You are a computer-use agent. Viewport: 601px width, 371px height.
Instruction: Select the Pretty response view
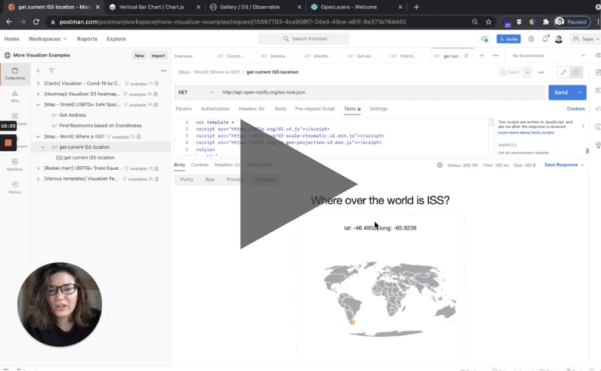coord(187,179)
